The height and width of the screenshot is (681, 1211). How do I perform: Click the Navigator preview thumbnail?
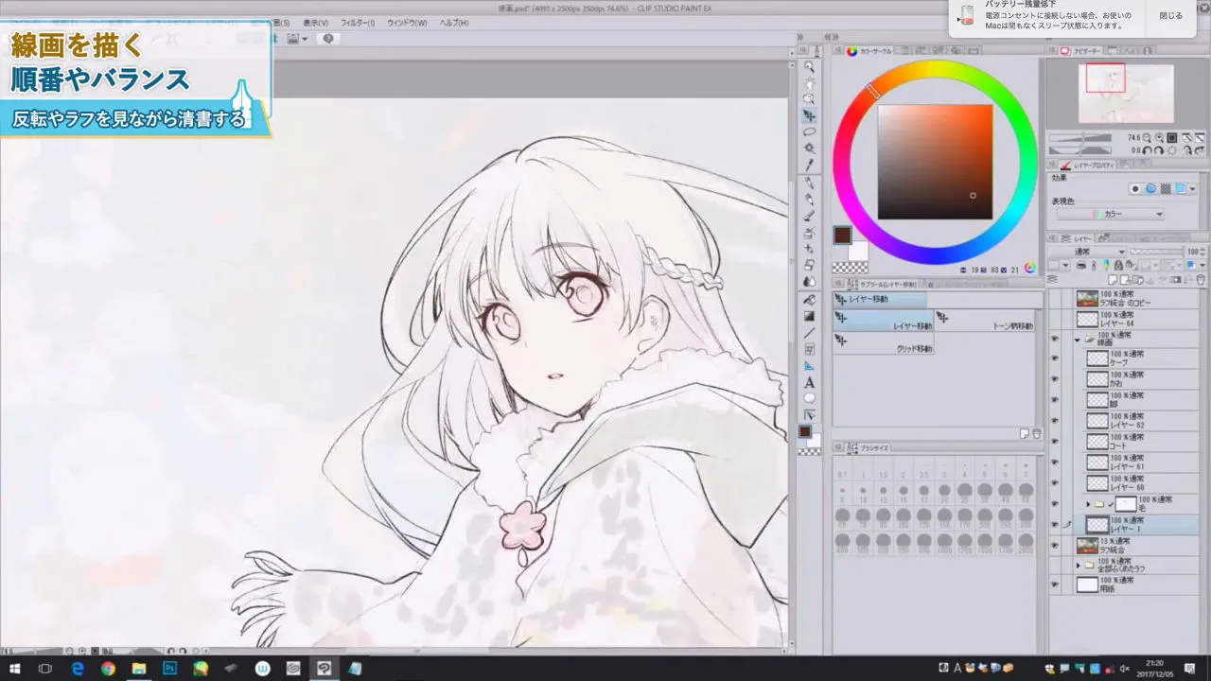click(1126, 94)
